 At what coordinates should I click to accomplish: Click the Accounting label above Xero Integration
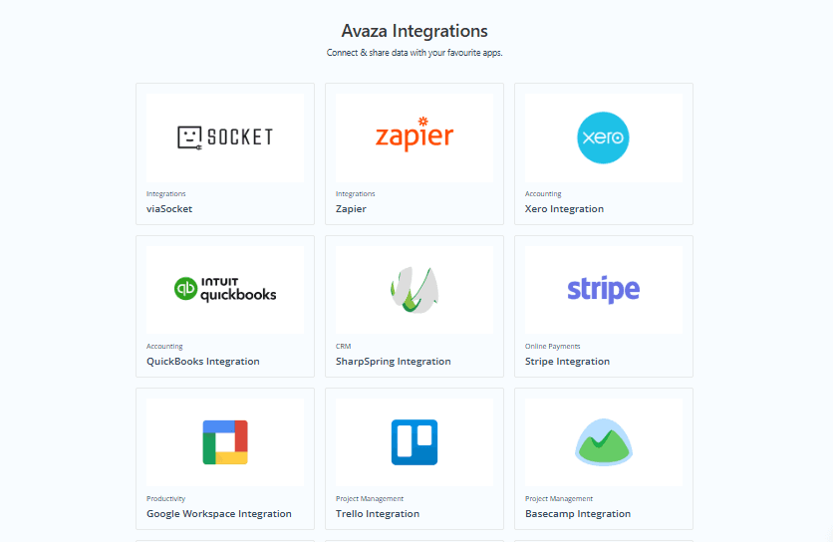click(543, 194)
